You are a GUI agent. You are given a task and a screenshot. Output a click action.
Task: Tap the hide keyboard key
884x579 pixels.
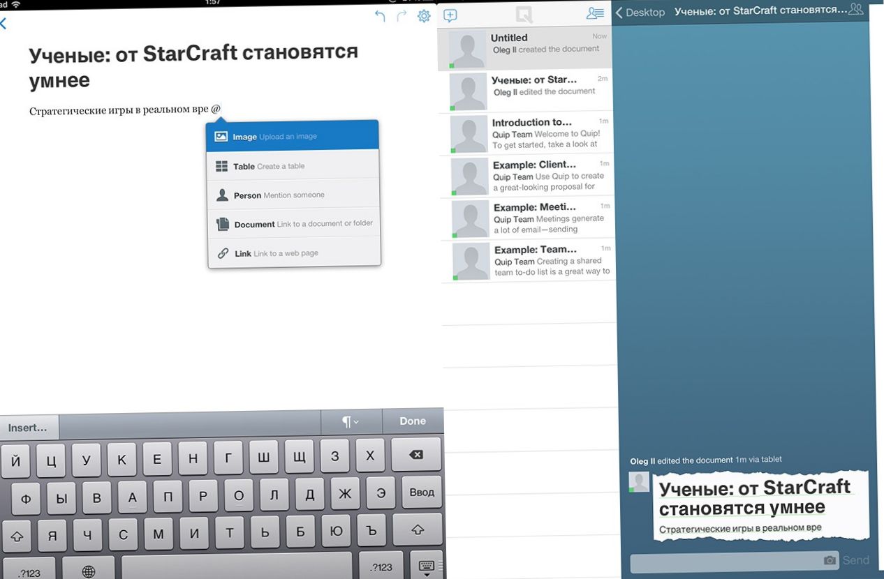tap(426, 566)
